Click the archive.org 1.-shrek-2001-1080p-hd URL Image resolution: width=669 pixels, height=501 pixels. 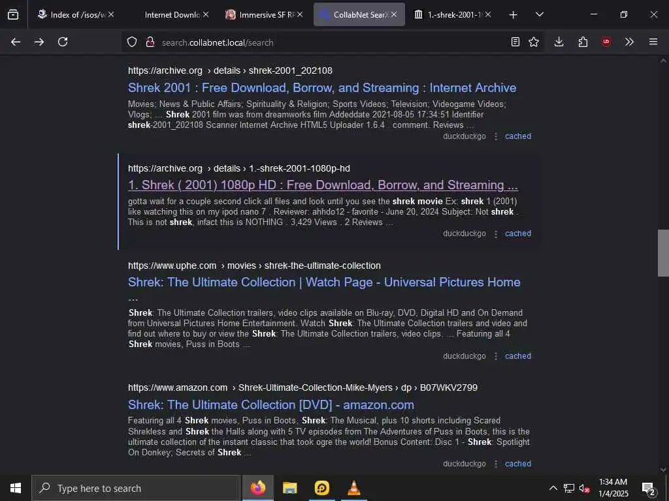click(x=239, y=169)
